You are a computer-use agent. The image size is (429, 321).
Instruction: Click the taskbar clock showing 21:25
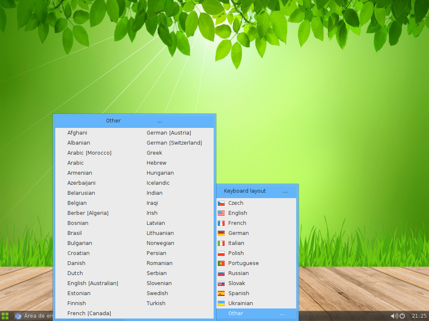click(x=419, y=316)
